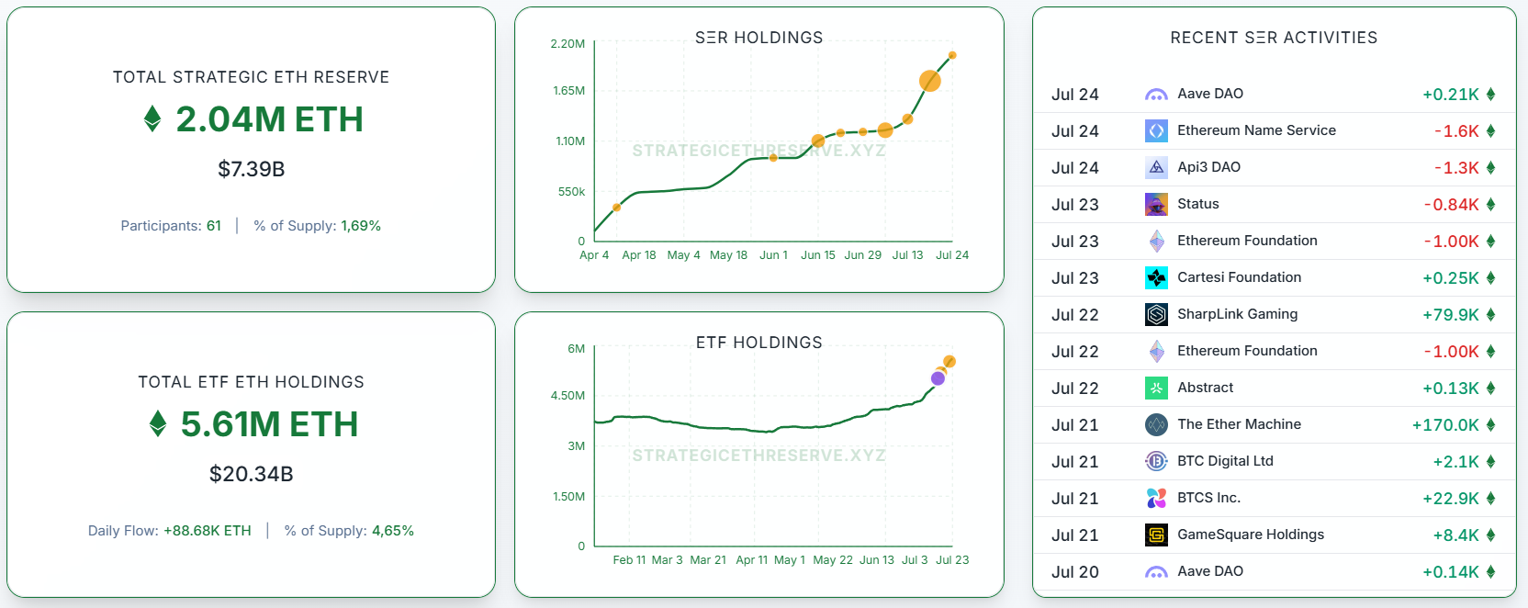Click the large orange bubble on SER Holdings chart
Screen dimensions: 1528x608
pos(930,81)
